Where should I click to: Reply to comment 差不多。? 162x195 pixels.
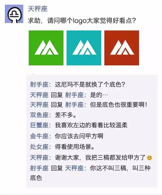coord(66,115)
